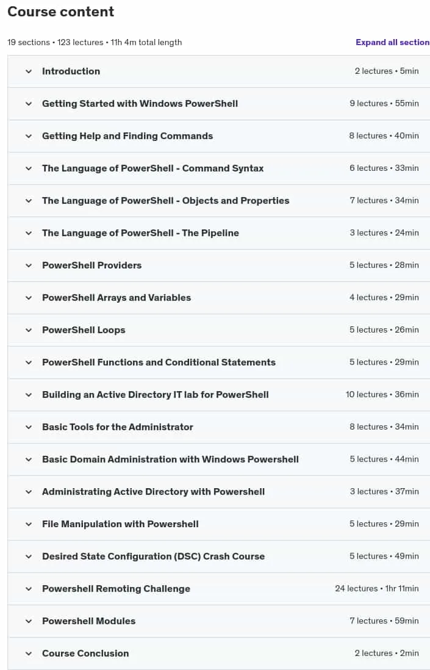430x670 pixels.
Task: Open Administrating Active Directory with Powershell section
Action: [x=218, y=492]
